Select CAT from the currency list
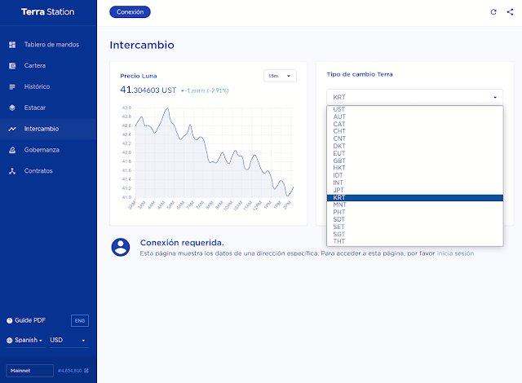This screenshot has width=522, height=383. (415, 124)
